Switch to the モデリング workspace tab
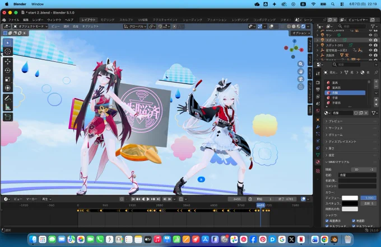Screen dimensions: 381x247 108,20
